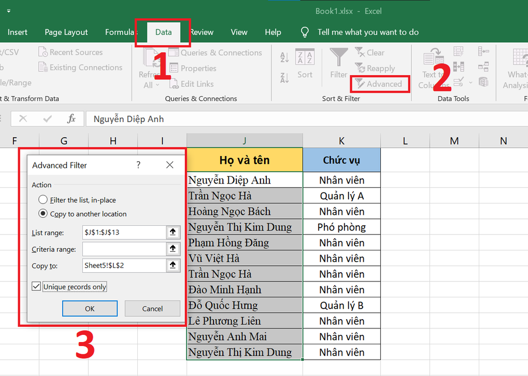Open What-If Analysis

coord(516,69)
